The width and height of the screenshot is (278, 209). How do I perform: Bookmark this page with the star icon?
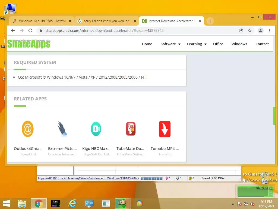point(250,30)
